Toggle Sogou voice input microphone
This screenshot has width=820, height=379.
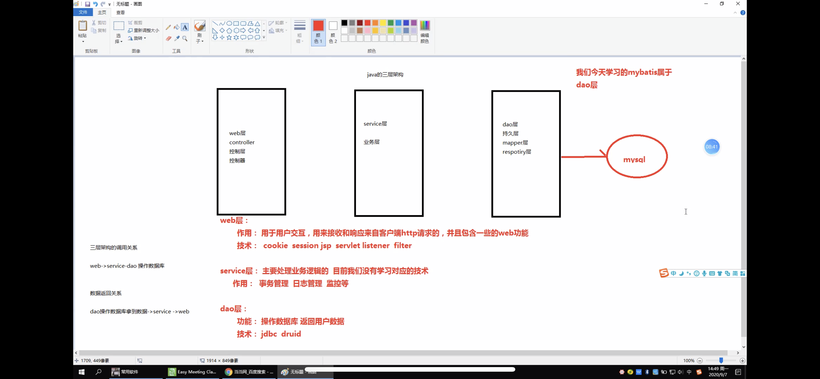click(x=704, y=273)
